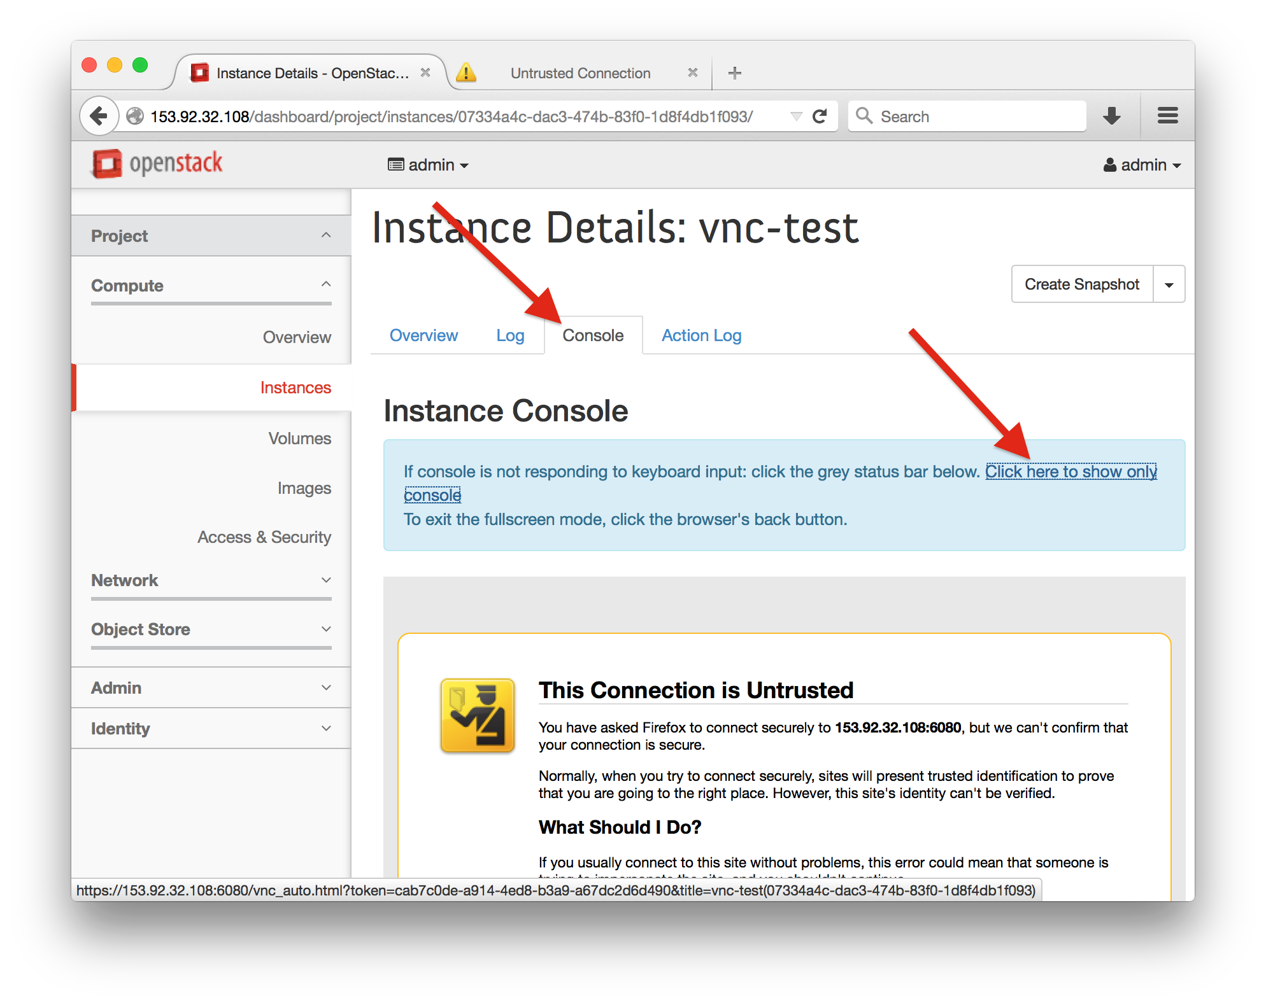This screenshot has width=1266, height=1003.
Task: Reload the page with the refresh icon
Action: pos(820,116)
